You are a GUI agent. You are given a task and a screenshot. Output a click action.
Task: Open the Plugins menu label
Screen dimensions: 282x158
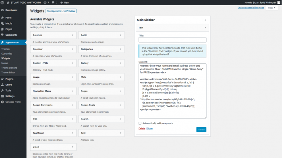(x=9, y=79)
